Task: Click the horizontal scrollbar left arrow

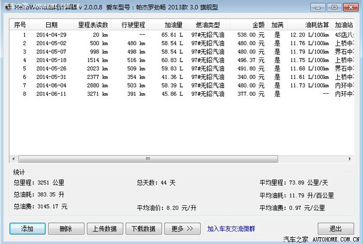Action: pyautogui.click(x=13, y=159)
